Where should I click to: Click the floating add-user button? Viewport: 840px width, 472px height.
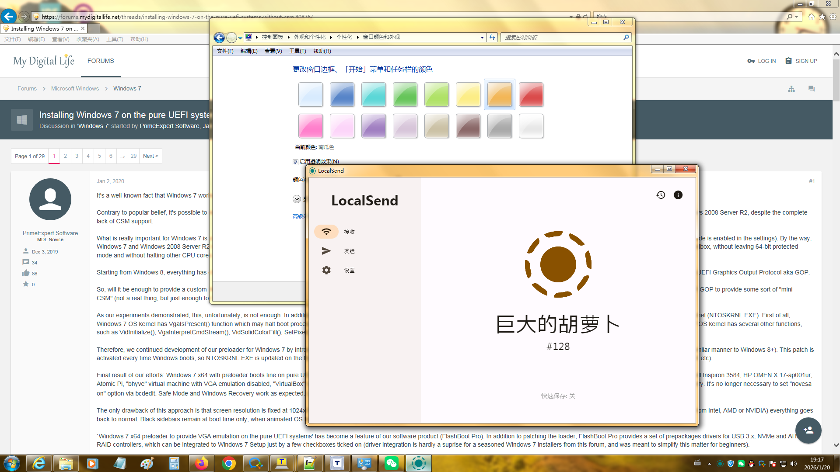pos(808,430)
